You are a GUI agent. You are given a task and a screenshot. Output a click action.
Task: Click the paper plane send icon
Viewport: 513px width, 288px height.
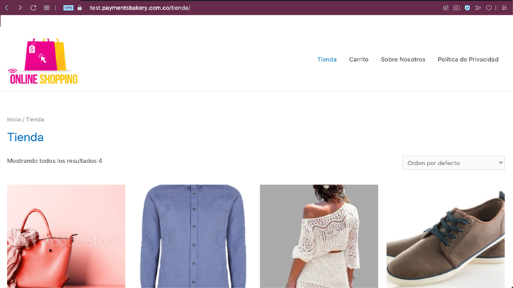[x=478, y=8]
